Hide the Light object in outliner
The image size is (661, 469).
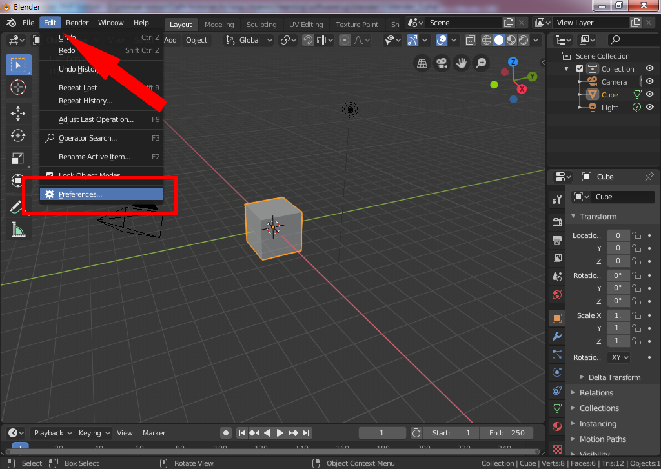pyautogui.click(x=650, y=108)
